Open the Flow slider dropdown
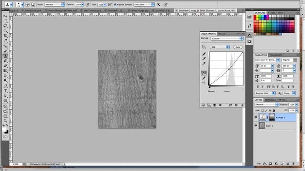The image size is (305, 171). (x=105, y=4)
